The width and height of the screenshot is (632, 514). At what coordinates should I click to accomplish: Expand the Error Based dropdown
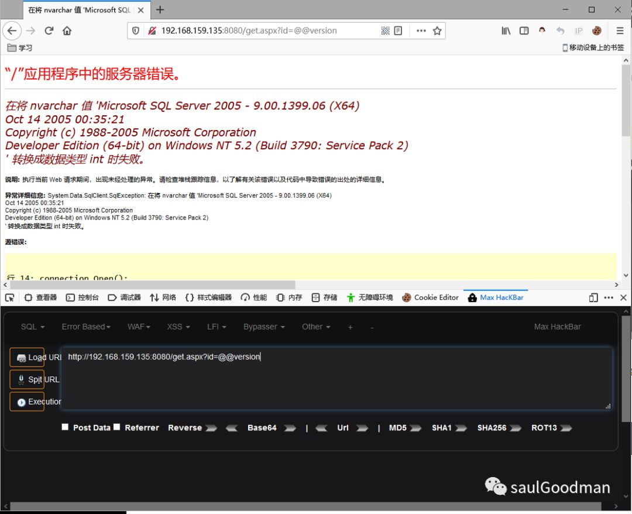click(86, 327)
